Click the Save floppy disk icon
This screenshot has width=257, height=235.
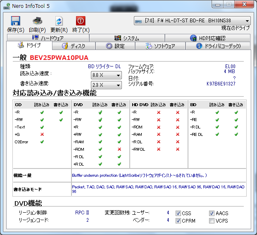[15, 21]
